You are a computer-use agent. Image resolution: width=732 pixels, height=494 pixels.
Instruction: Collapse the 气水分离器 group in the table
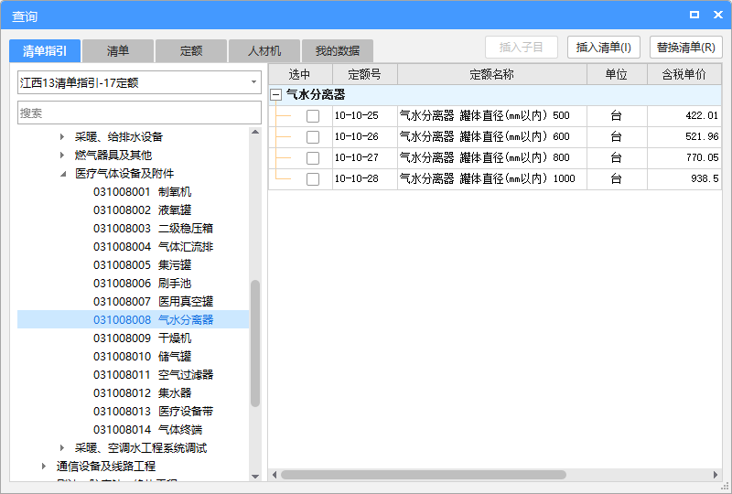[276, 95]
